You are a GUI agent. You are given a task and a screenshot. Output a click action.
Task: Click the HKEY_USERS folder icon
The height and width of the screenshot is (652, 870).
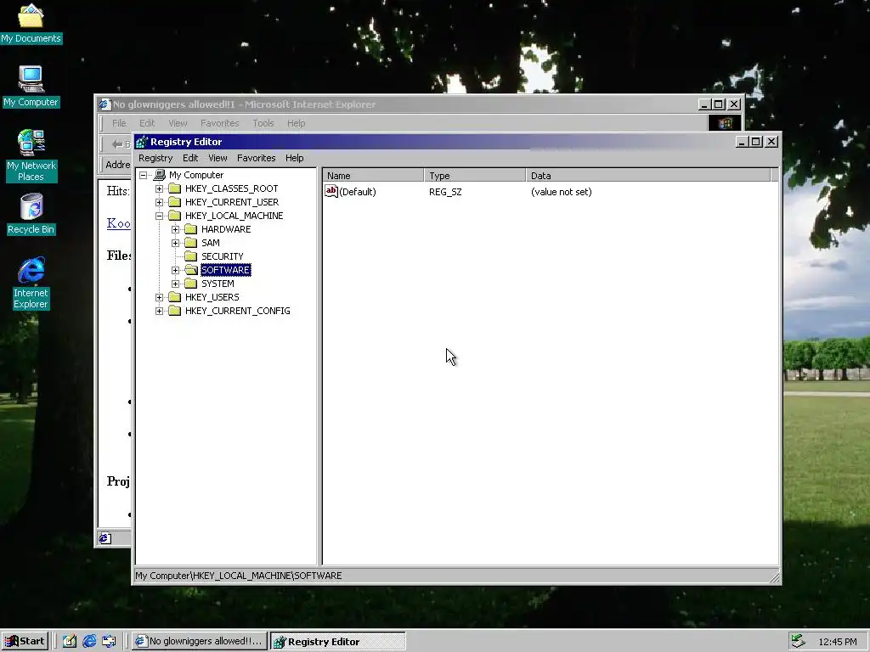point(175,297)
